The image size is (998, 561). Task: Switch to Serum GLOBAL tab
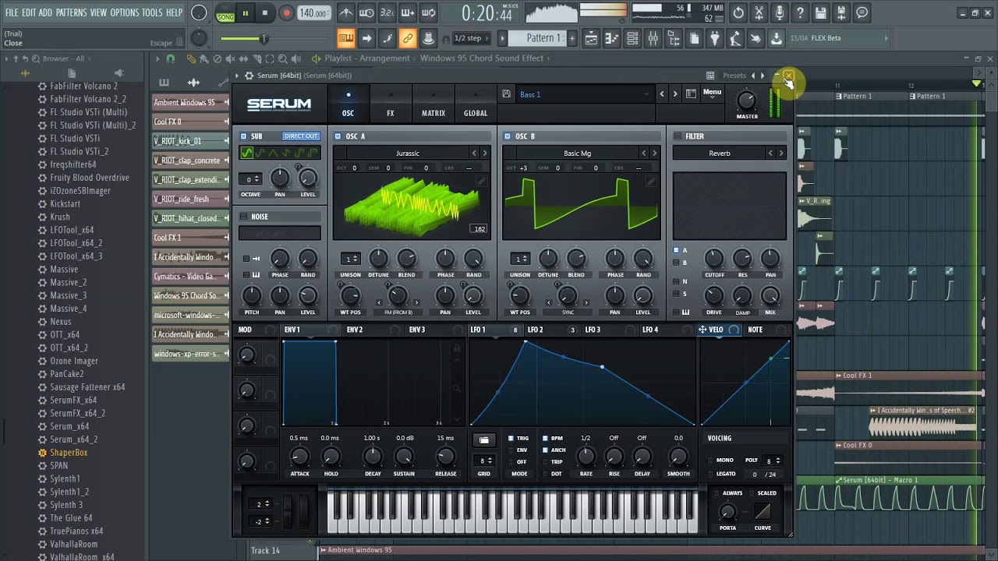476,105
